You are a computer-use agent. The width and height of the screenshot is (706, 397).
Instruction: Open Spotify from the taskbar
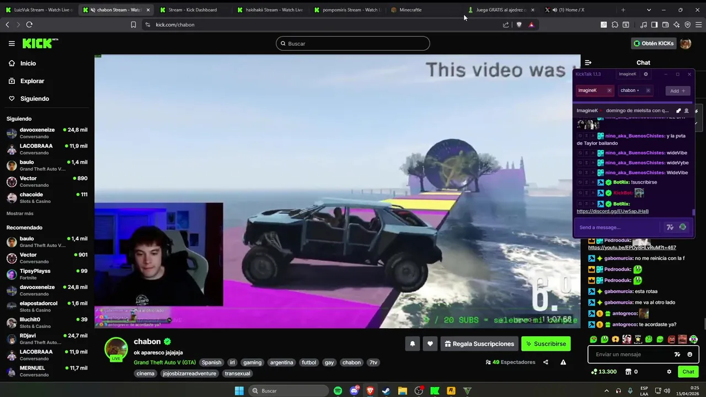click(x=338, y=390)
